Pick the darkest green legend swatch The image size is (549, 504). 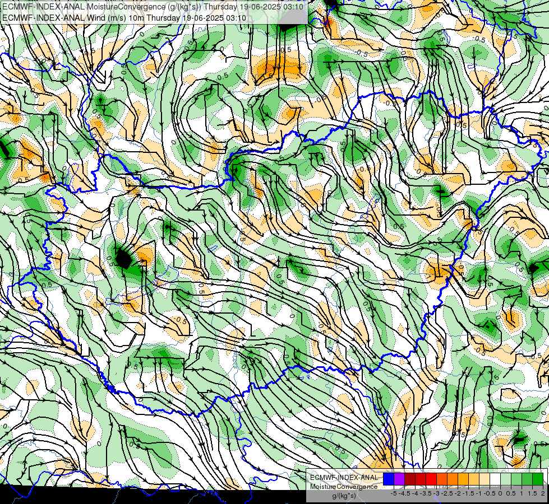(538, 479)
